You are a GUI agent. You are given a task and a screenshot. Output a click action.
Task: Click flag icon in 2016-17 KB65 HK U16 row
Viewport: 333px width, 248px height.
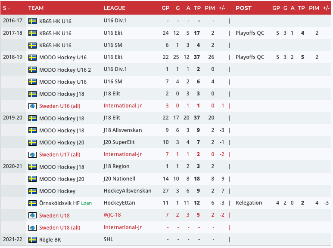[32, 21]
